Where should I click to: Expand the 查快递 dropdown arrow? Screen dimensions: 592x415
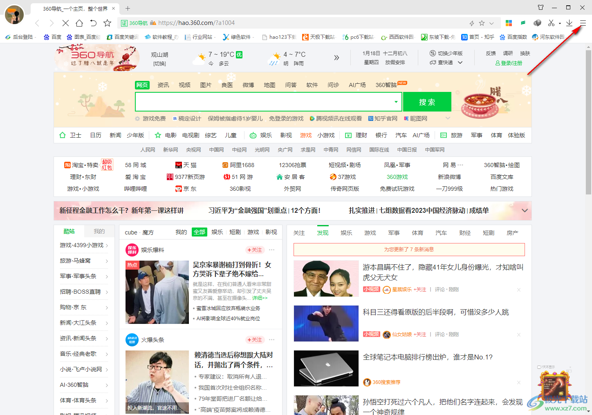(x=460, y=62)
